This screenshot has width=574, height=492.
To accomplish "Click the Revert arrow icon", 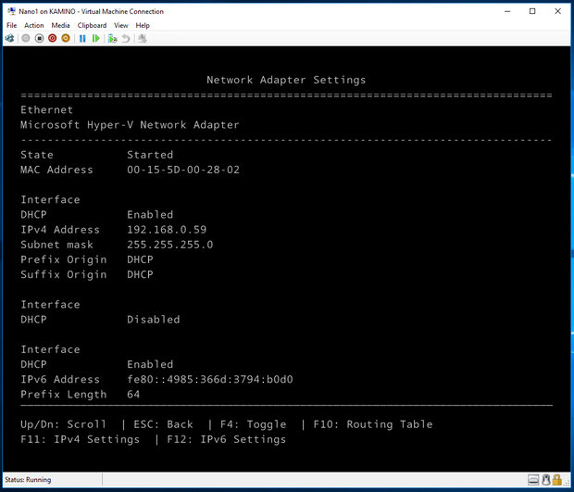I will click(126, 39).
